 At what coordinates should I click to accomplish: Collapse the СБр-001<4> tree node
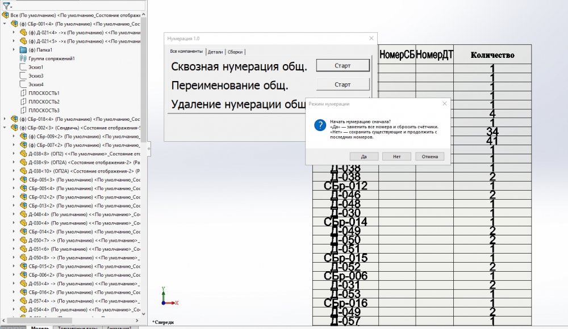(4, 22)
